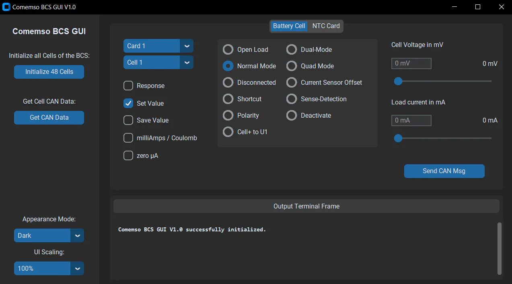Viewport: 512px width, 284px height.
Task: Click 'Initialize all Cells of the BCS' label
Action: 49,55
